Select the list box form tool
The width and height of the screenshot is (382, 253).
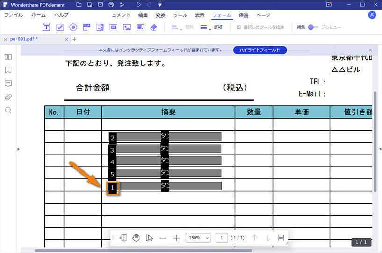click(100, 27)
